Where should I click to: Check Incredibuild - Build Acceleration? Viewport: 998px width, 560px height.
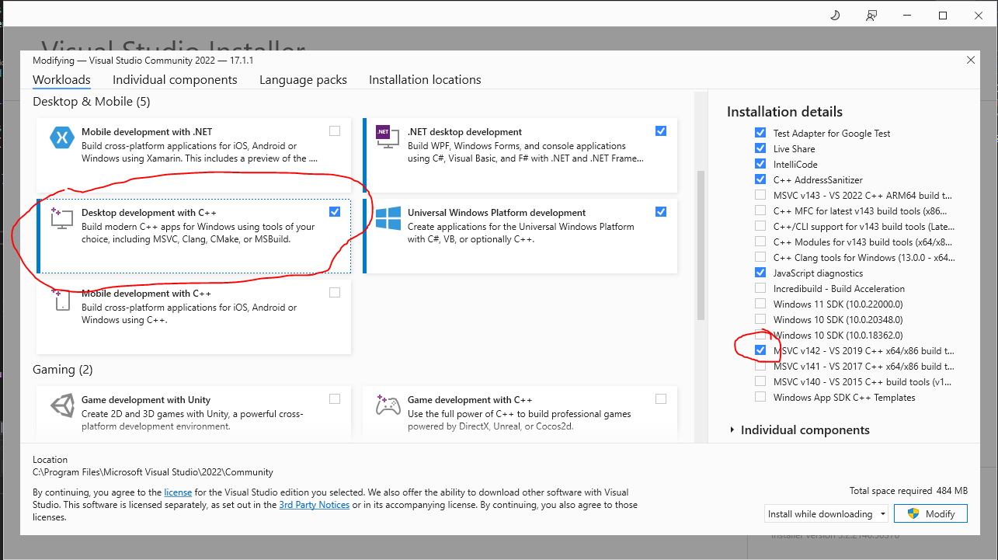tap(760, 289)
